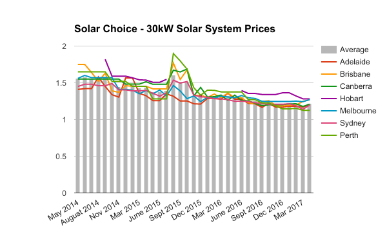Select the Melbourne legend label
Image resolution: width=387 pixels, height=239 pixels.
(x=358, y=111)
